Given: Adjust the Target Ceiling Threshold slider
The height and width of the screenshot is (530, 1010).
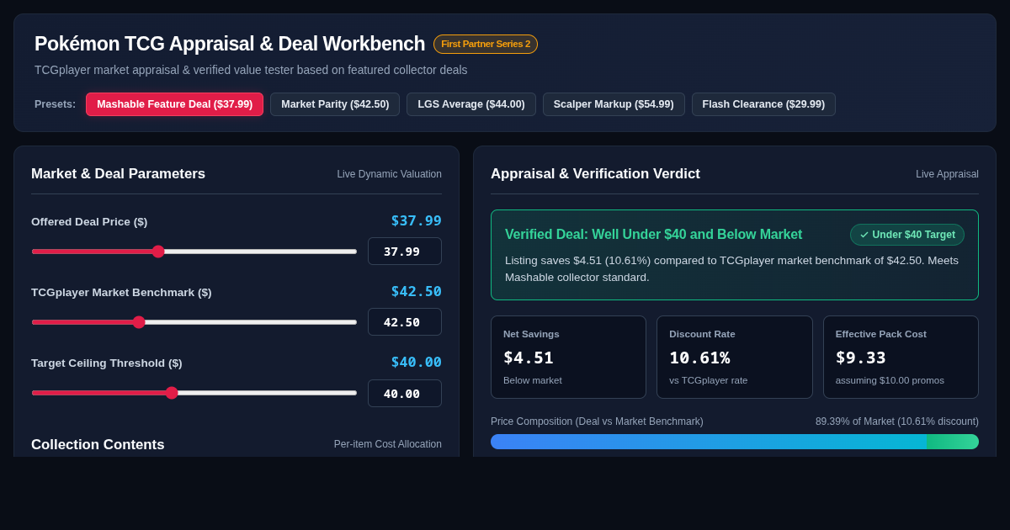Looking at the screenshot, I should point(194,393).
